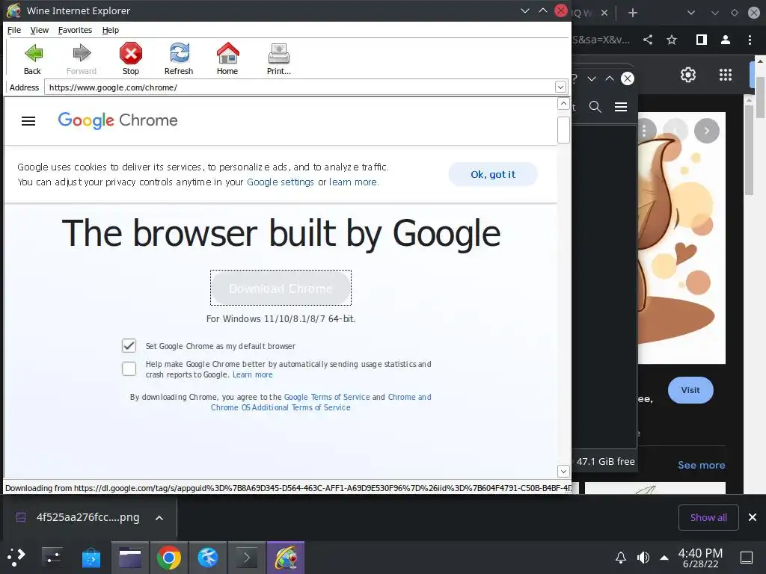Viewport: 766px width, 574px height.
Task: Open Discover store from the taskbar
Action: [x=91, y=557]
